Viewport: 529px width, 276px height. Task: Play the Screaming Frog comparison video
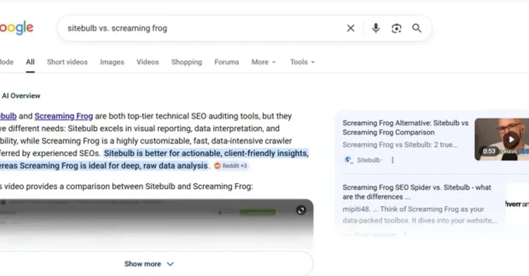coord(510,139)
